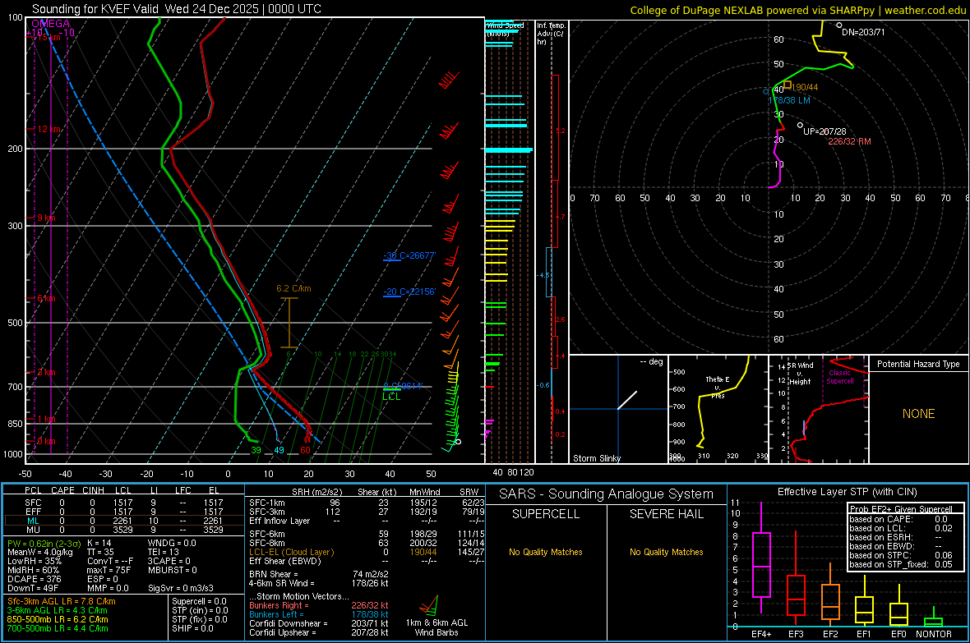970x643 pixels.
Task: Click the '-30 C=26677' height label
Action: click(409, 255)
